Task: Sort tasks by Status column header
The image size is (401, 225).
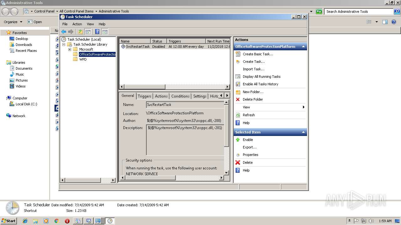Action: click(159, 41)
